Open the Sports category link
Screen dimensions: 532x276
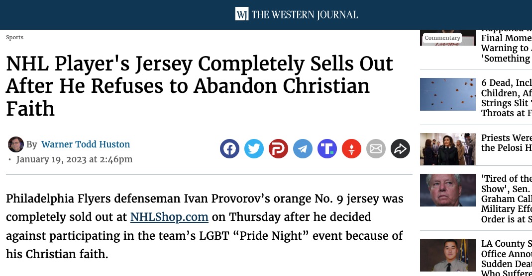[14, 37]
